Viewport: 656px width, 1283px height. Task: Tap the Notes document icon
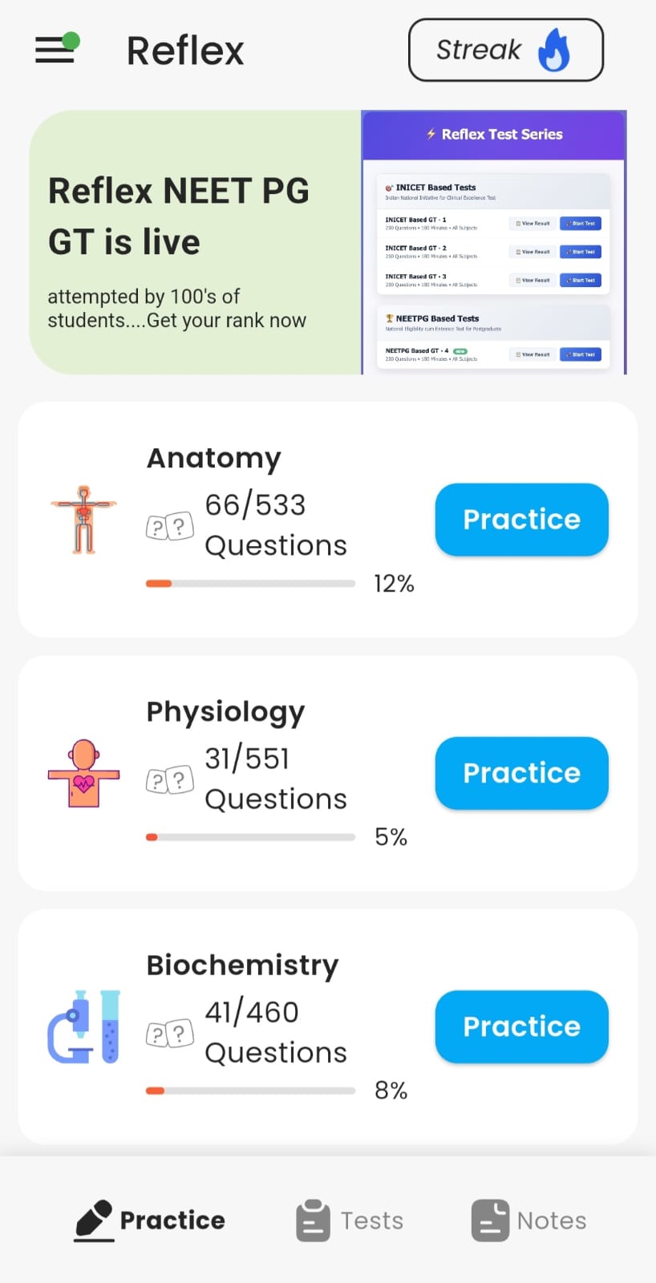tap(490, 1220)
